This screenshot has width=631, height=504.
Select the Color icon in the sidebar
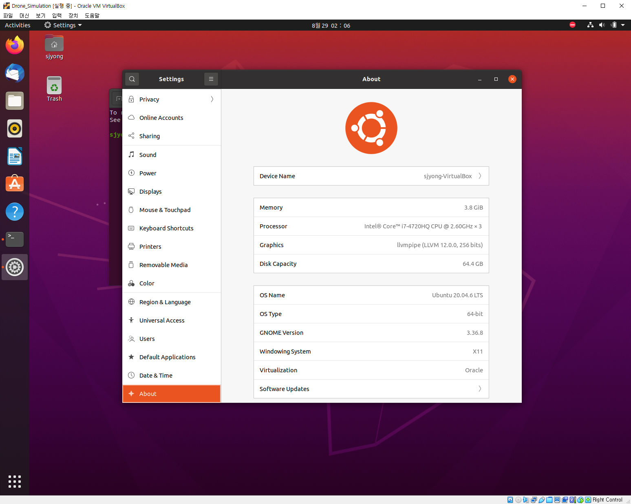pos(131,283)
